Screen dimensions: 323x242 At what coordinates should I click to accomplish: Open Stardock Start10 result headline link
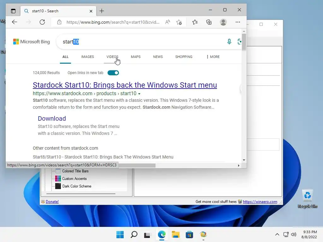coord(125,85)
